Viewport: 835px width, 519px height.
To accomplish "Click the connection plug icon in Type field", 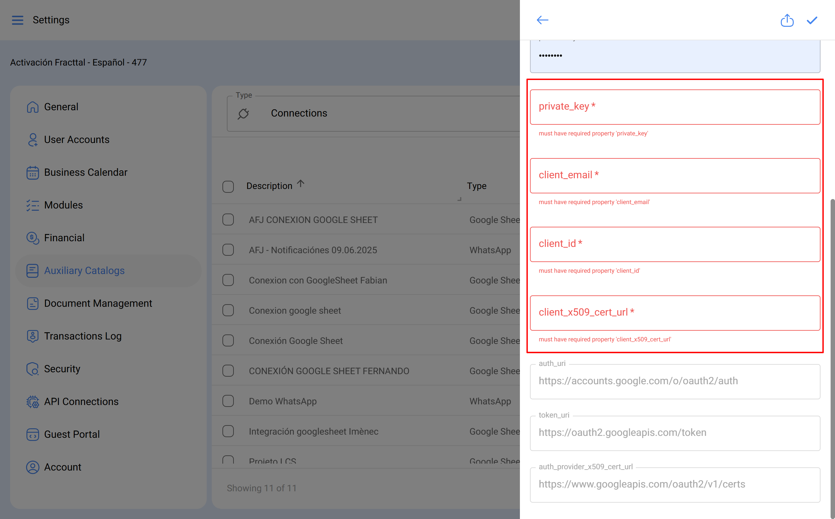I will click(x=244, y=113).
